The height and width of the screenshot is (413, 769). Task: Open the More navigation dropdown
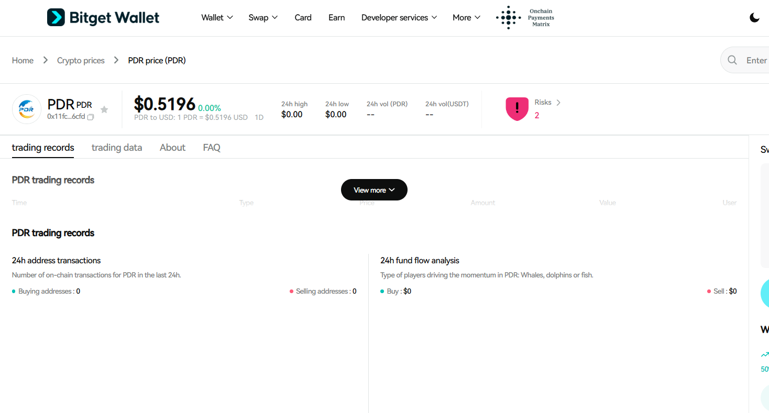click(x=465, y=17)
